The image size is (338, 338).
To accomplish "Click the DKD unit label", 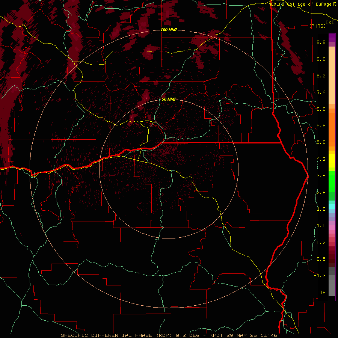I will coord(330,23).
